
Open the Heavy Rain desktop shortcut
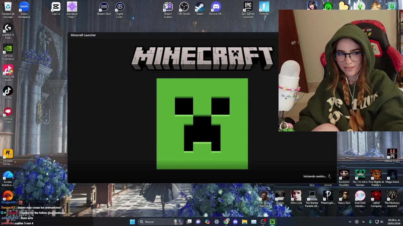[x=344, y=198]
